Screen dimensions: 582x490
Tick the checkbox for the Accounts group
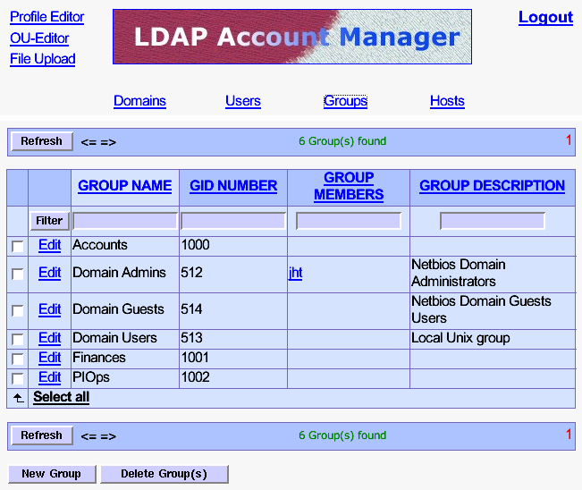tap(17, 246)
